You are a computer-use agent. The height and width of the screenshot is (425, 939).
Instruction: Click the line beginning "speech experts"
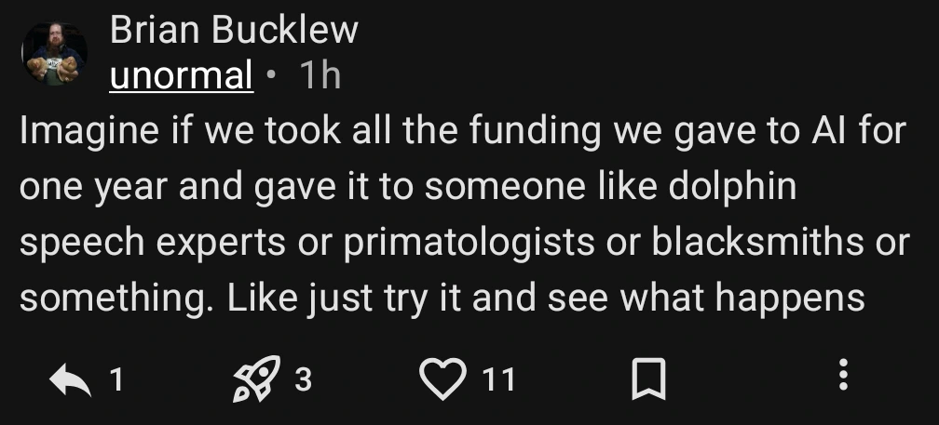point(464,243)
